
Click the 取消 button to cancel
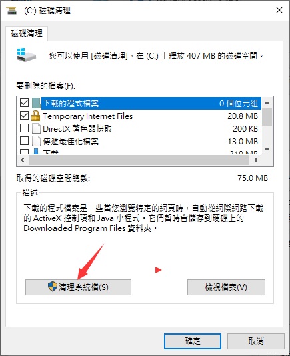coord(256,341)
